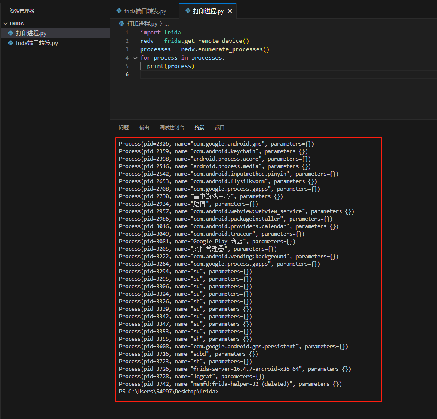The width and height of the screenshot is (437, 419).
Task: Click the com.android.flysilkworm process line
Action: click(x=218, y=181)
